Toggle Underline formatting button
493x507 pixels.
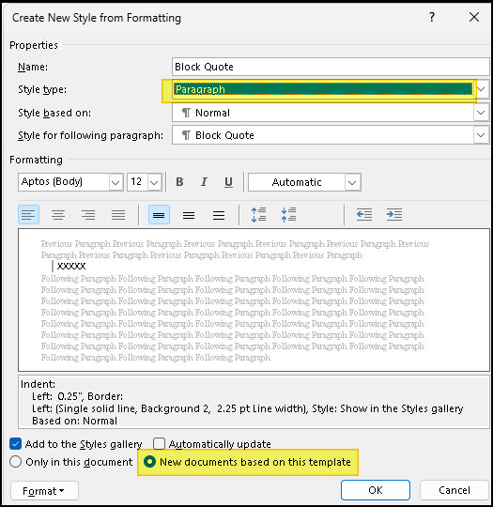click(x=228, y=182)
